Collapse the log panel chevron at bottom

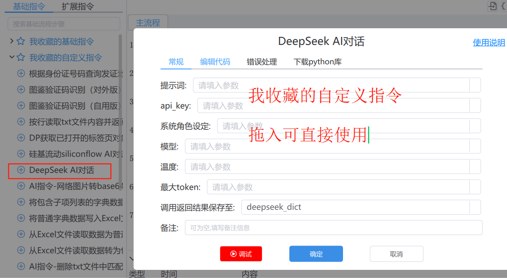click(x=131, y=258)
